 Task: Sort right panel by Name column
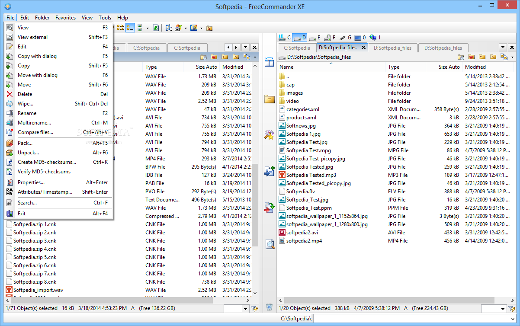pyautogui.click(x=331, y=67)
